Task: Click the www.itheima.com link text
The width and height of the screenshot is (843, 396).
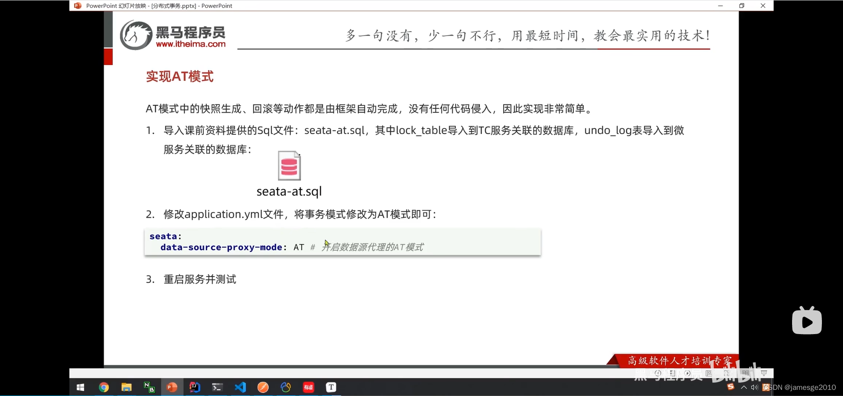Action: [191, 44]
